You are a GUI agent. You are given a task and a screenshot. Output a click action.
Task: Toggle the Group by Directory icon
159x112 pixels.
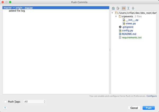click(x=124, y=8)
